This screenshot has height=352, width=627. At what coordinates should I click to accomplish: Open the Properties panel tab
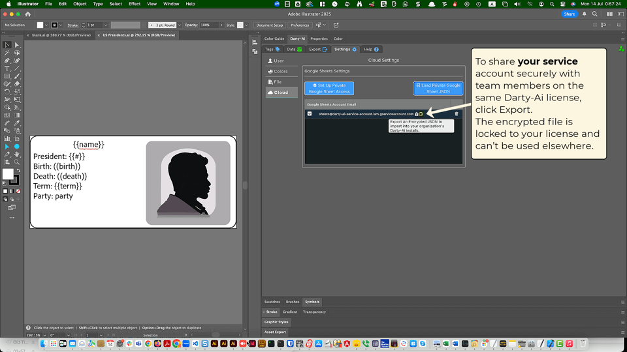[319, 38]
